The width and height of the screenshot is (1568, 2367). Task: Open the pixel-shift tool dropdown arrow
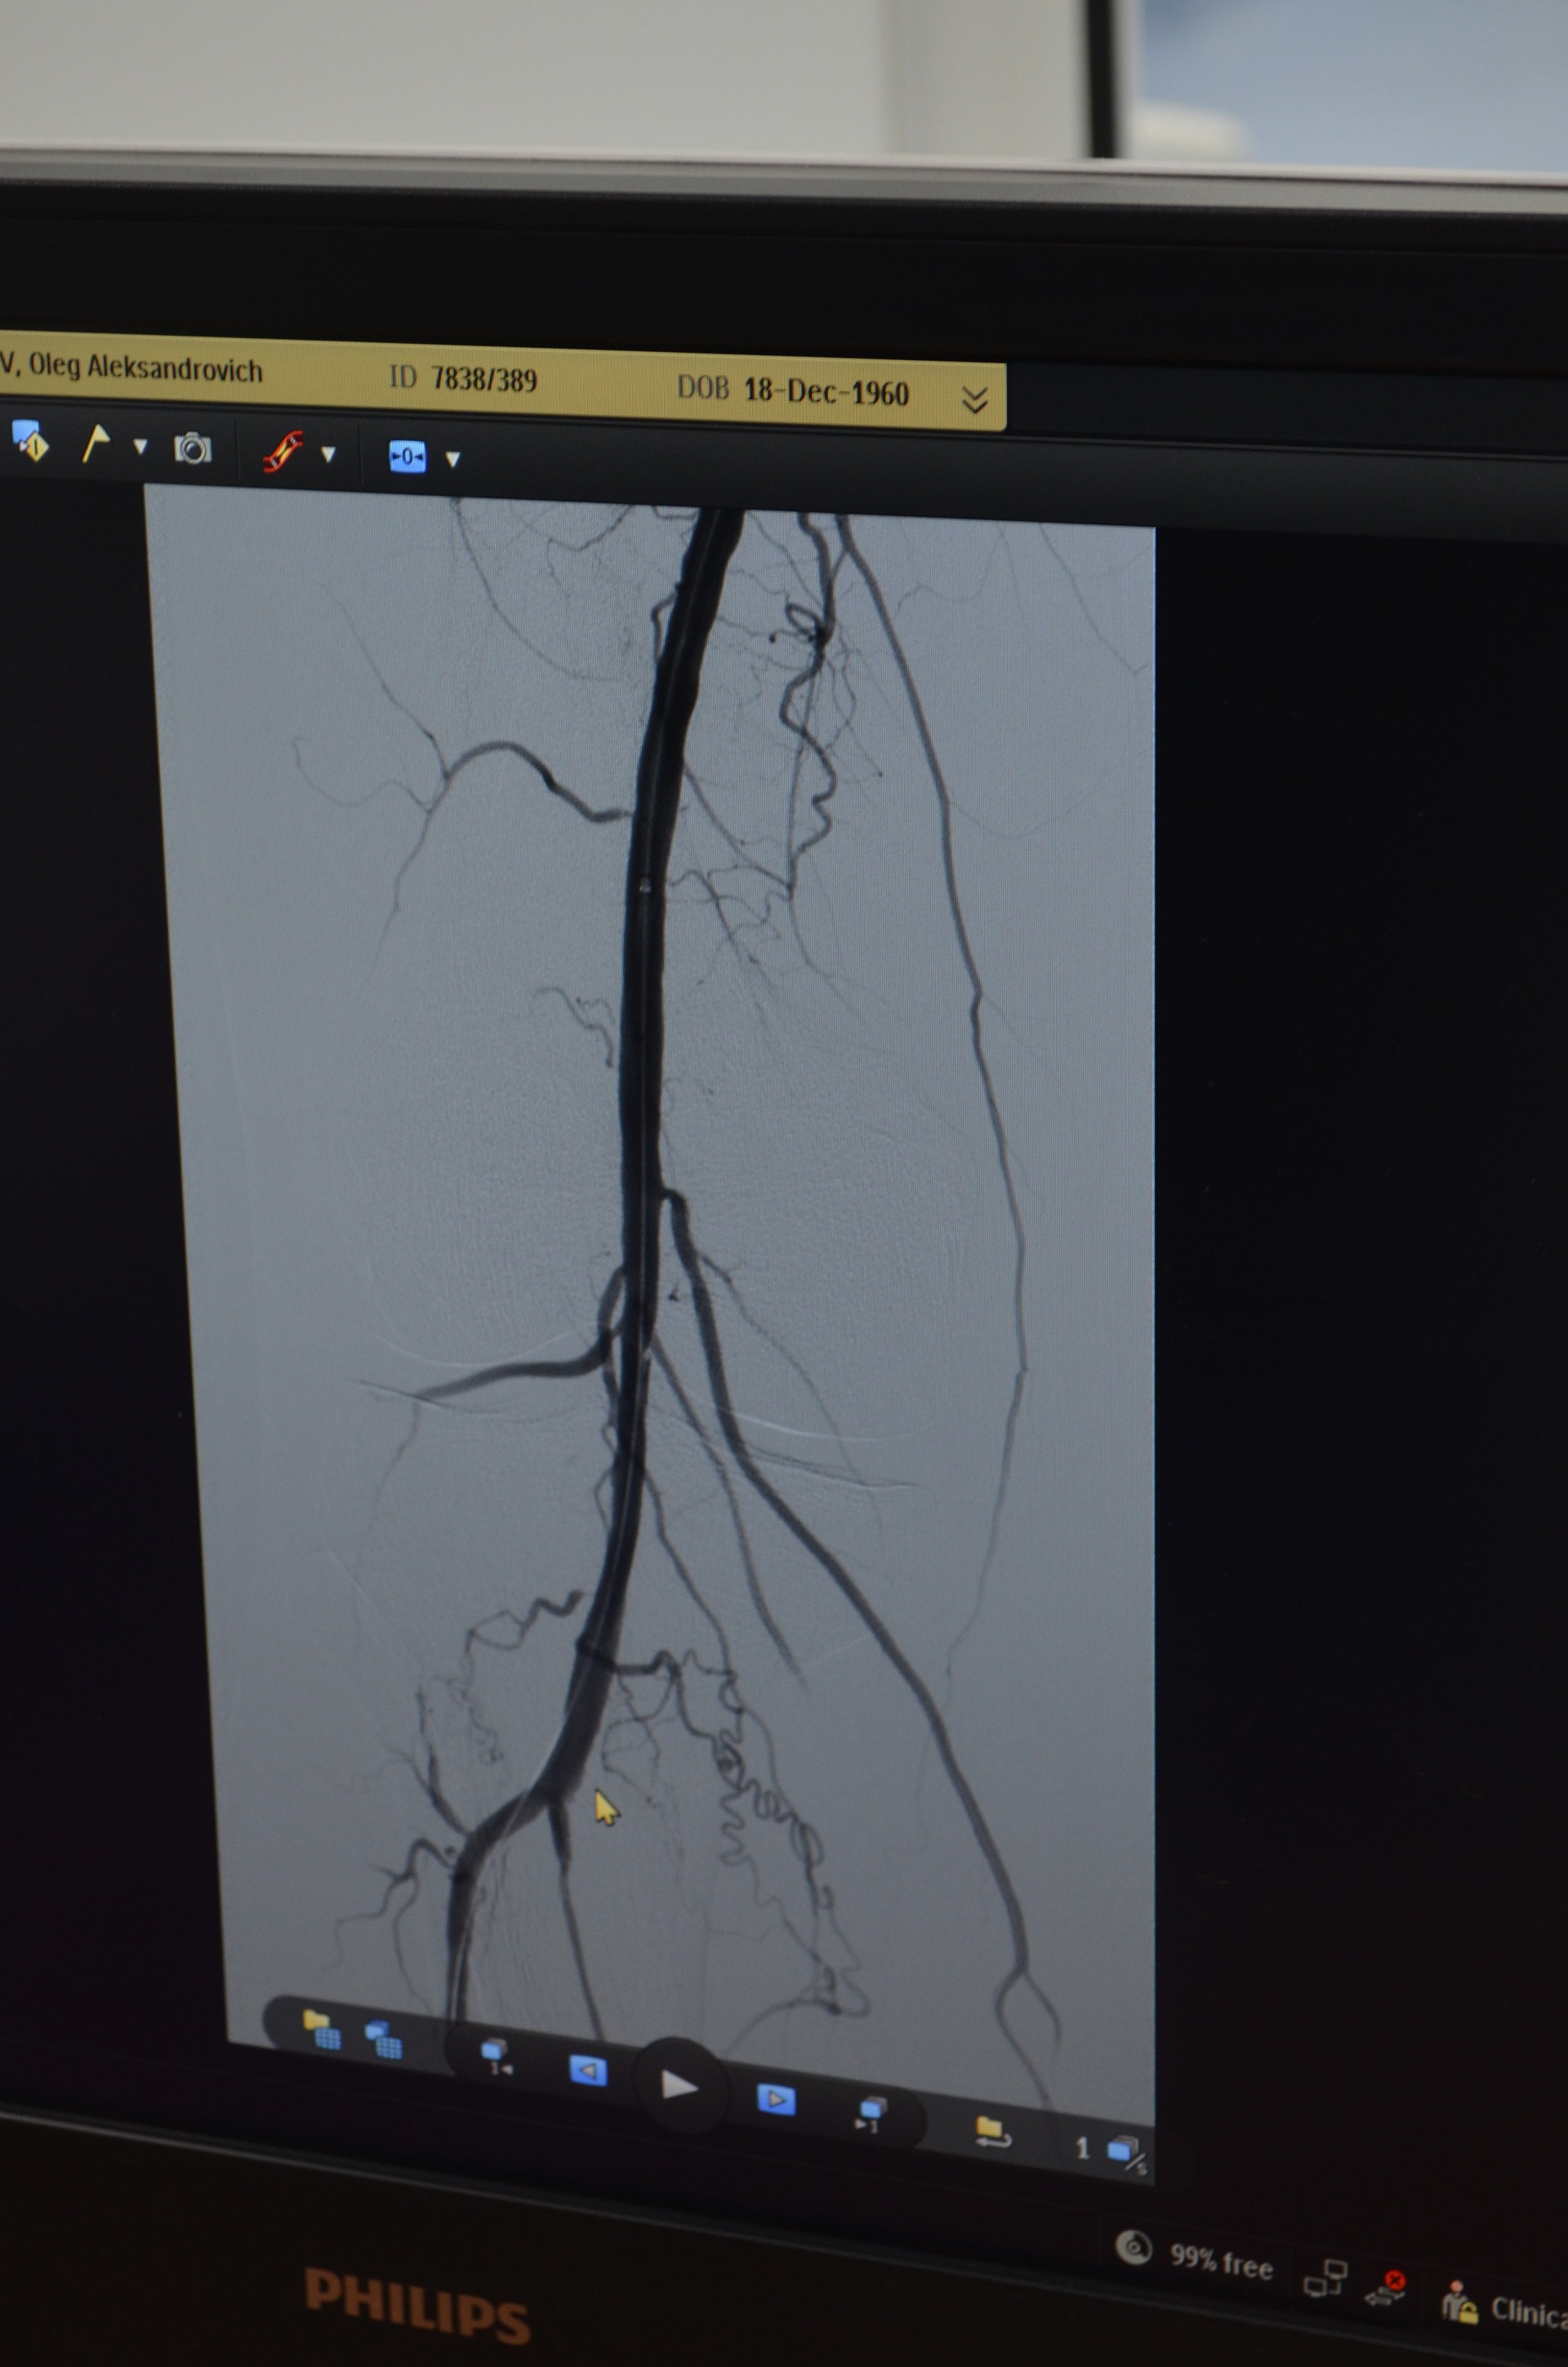click(452, 459)
